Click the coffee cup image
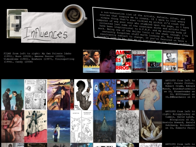Viewport: 196px width, 147px height. pos(74,16)
